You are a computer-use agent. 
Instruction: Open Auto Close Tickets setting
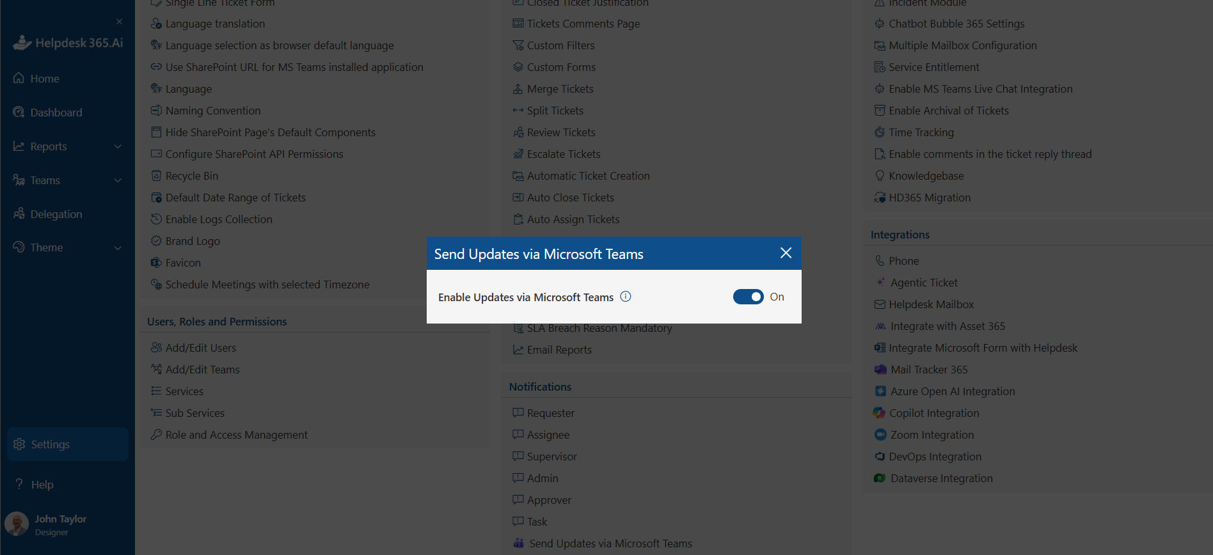(x=571, y=198)
